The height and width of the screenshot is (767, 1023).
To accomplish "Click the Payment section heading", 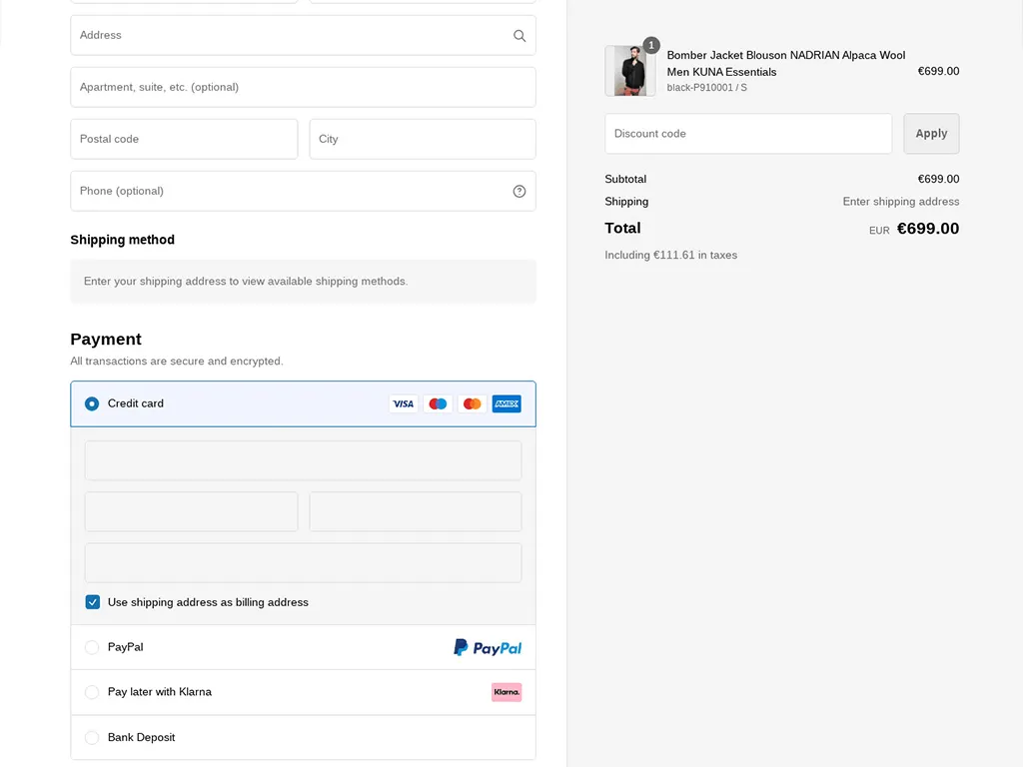I will pos(106,340).
